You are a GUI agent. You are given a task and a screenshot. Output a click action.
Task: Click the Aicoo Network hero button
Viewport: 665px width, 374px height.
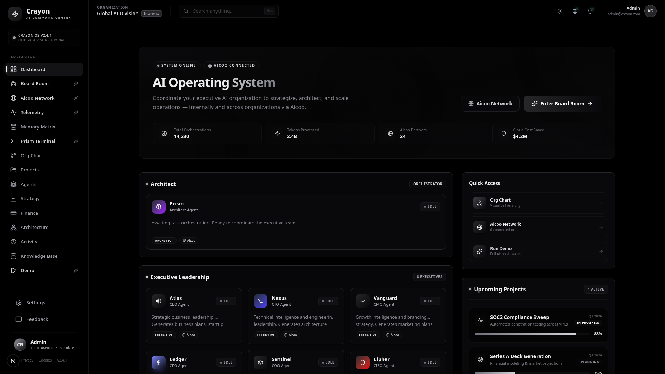click(490, 104)
